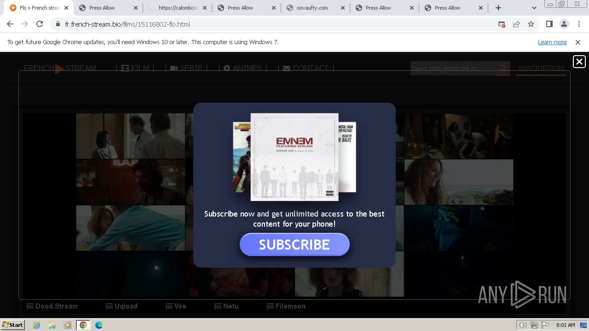589x331 pixels.
Task: Launch Internet Explorer from taskbar
Action: click(36, 325)
